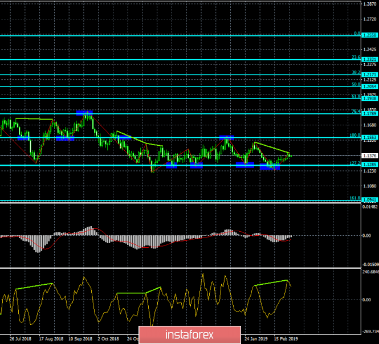Select the 127.2 Fibonacci level text
The image size is (379, 344).
pos(355,163)
